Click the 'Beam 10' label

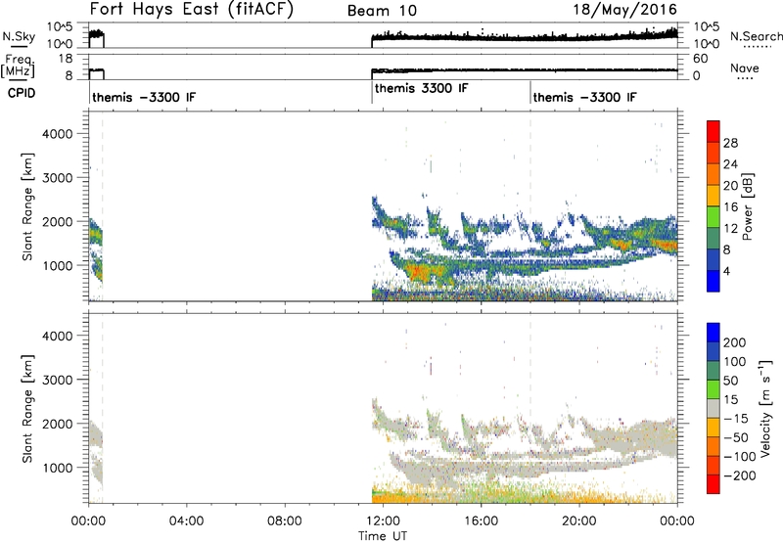tap(382, 11)
